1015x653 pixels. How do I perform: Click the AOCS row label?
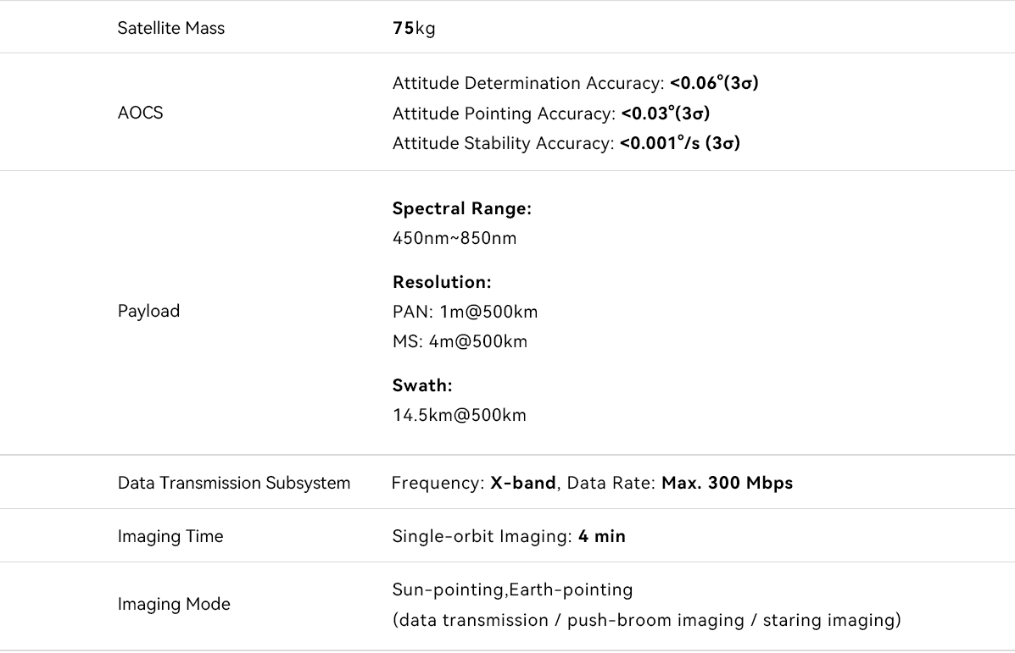pos(140,113)
